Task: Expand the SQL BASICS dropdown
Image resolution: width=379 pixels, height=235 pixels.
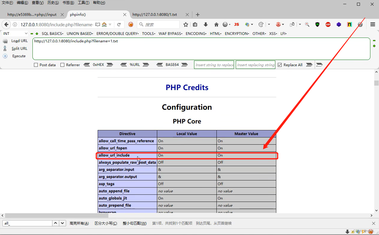Action: [52, 33]
